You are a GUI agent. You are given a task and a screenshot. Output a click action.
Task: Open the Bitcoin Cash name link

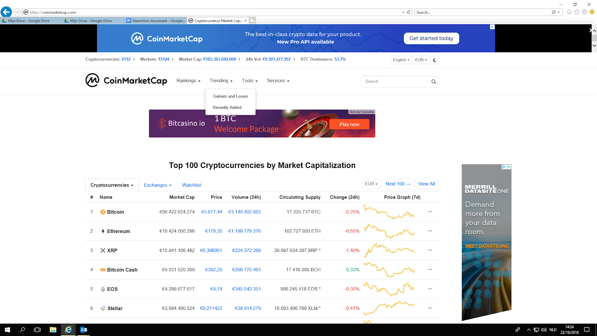click(x=122, y=270)
